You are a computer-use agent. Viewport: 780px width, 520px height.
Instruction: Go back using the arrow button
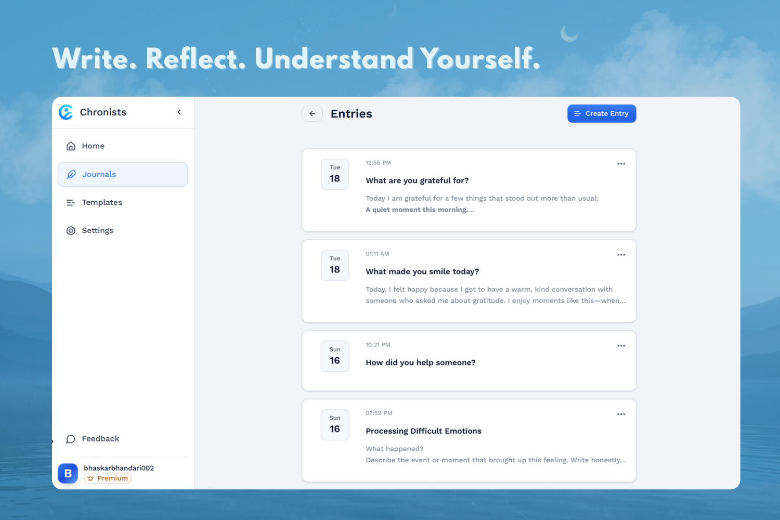312,114
